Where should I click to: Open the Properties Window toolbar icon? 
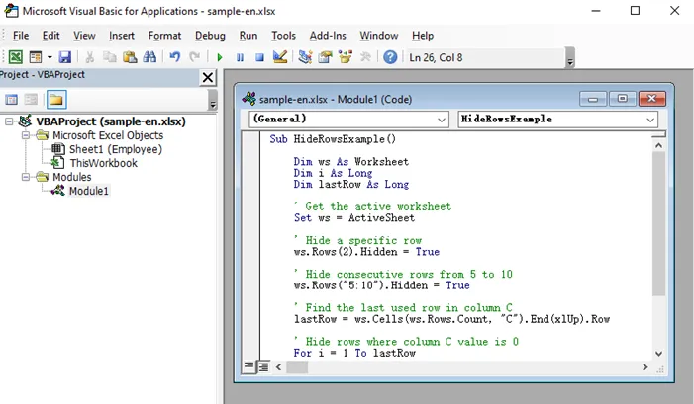tap(326, 57)
